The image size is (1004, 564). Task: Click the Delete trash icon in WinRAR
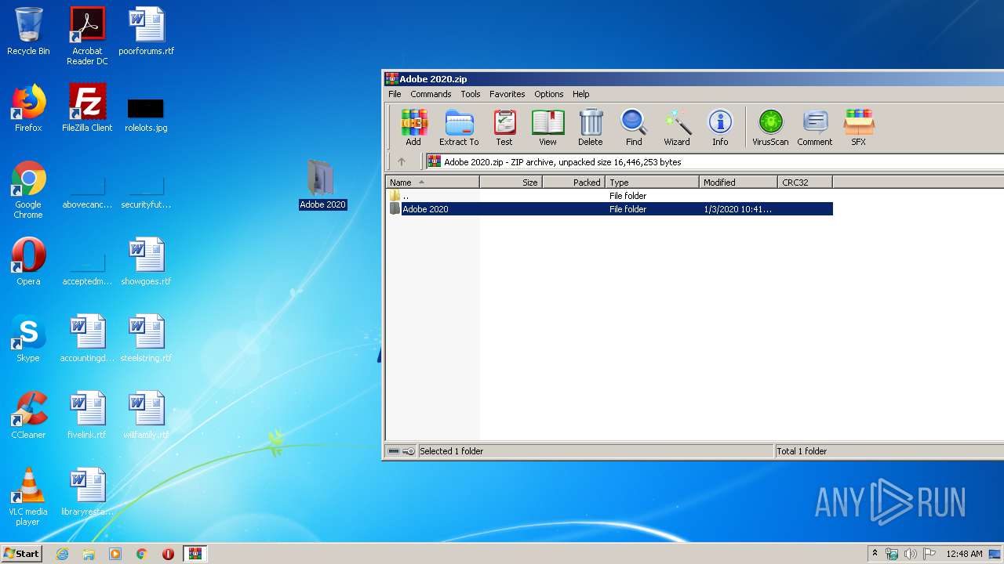click(x=591, y=128)
